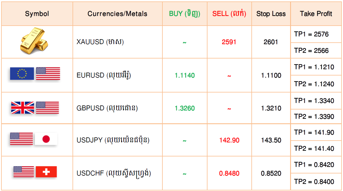Click the Japan flag icon
The image size is (343, 191).
(46, 139)
